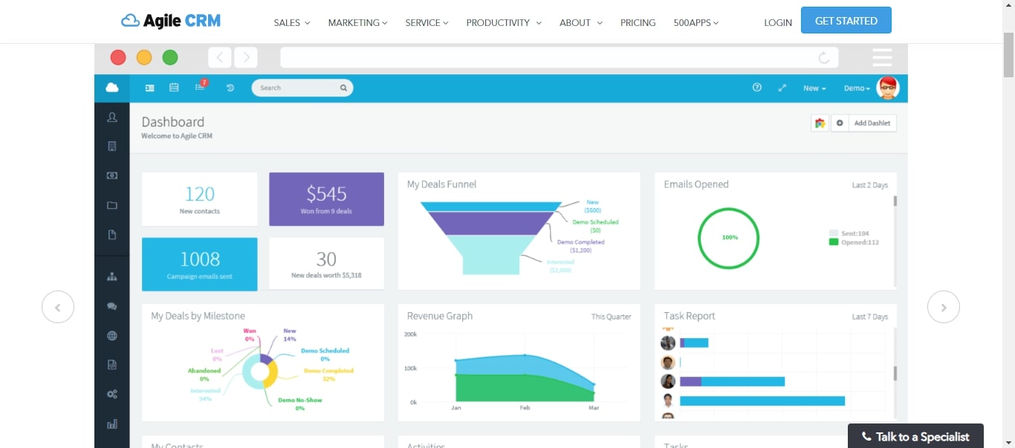Open Deals money icon in sidebar
The width and height of the screenshot is (1015, 448).
[x=112, y=176]
